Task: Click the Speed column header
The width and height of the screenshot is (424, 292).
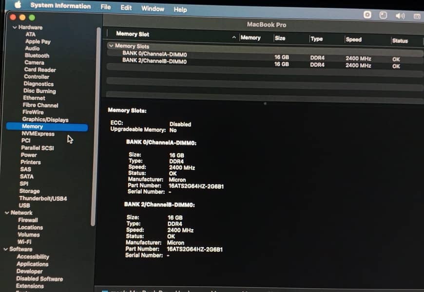Action: point(353,39)
